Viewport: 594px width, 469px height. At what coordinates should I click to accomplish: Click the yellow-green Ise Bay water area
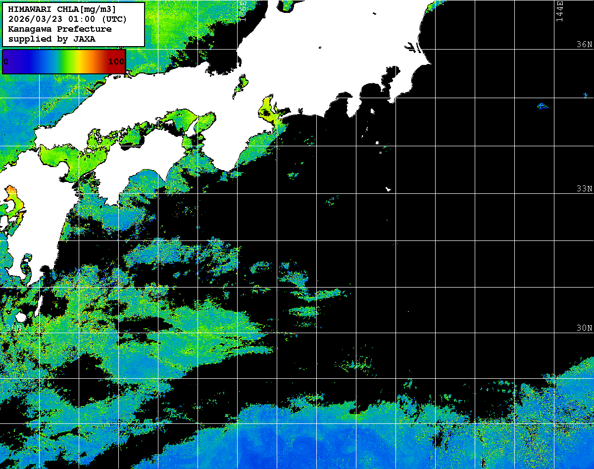(266, 109)
